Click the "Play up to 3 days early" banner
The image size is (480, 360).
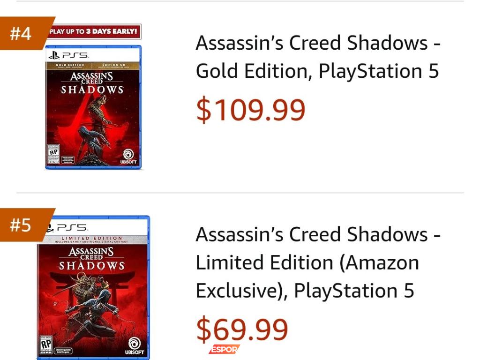click(94, 32)
